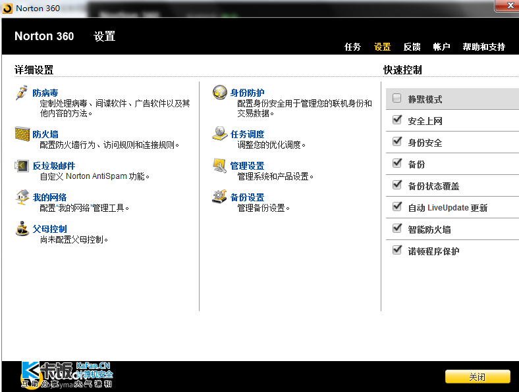The width and height of the screenshot is (519, 392).
Task: Open 父母控制 settings link
Action: (49, 229)
